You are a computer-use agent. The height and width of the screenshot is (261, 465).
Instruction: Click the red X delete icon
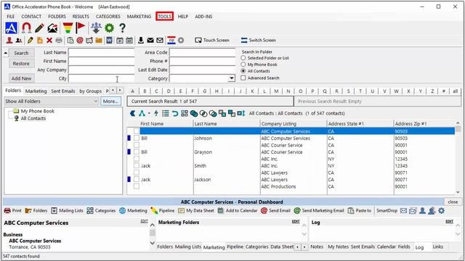[49, 41]
